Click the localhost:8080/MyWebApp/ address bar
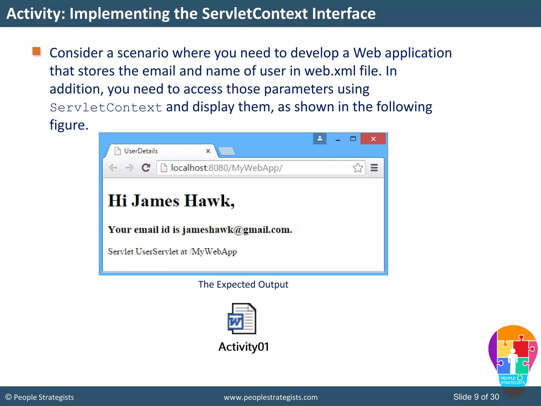Screen dimensions: 541x406 coord(261,168)
